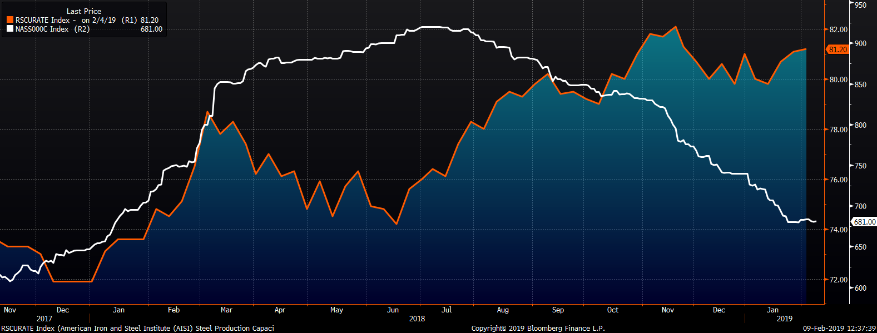Viewport: 877px width, 333px height.
Task: Click the Bloomberg Finance copyright text
Action: (x=538, y=328)
